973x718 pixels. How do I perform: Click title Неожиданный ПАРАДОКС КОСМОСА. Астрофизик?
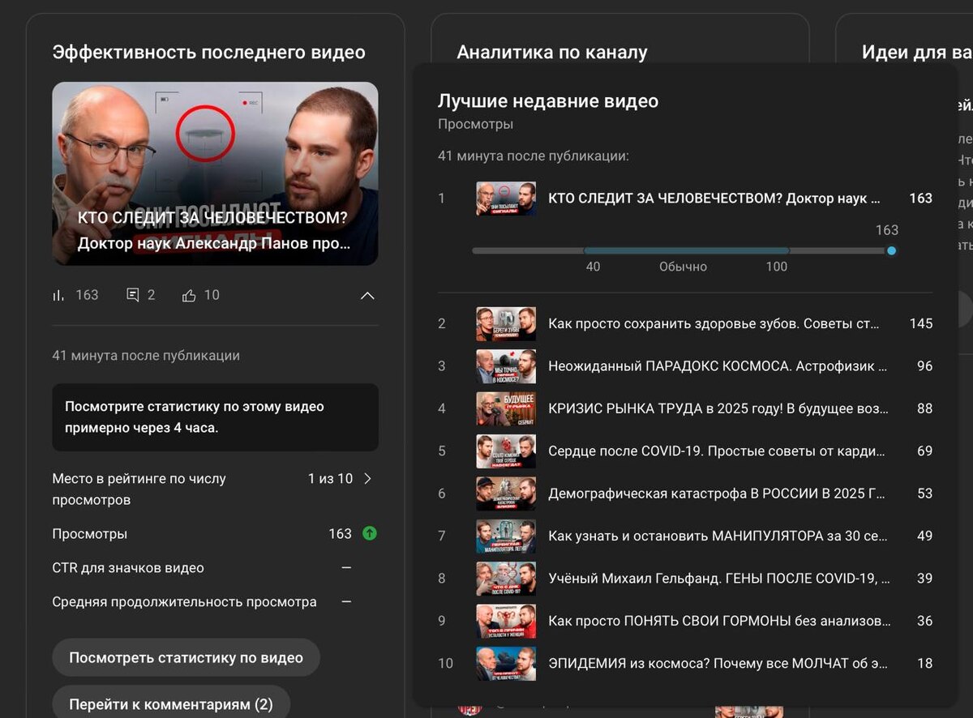(718, 365)
